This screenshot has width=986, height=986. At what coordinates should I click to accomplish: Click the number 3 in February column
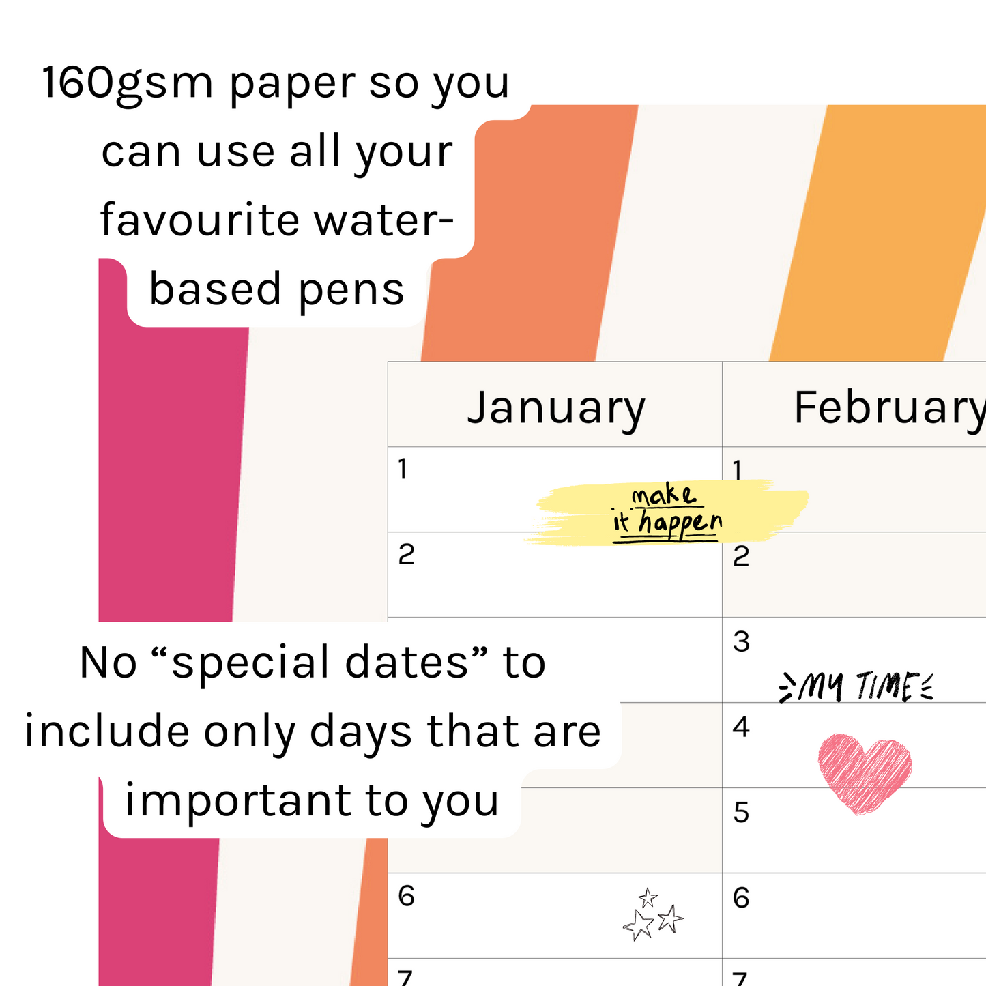pos(741,642)
